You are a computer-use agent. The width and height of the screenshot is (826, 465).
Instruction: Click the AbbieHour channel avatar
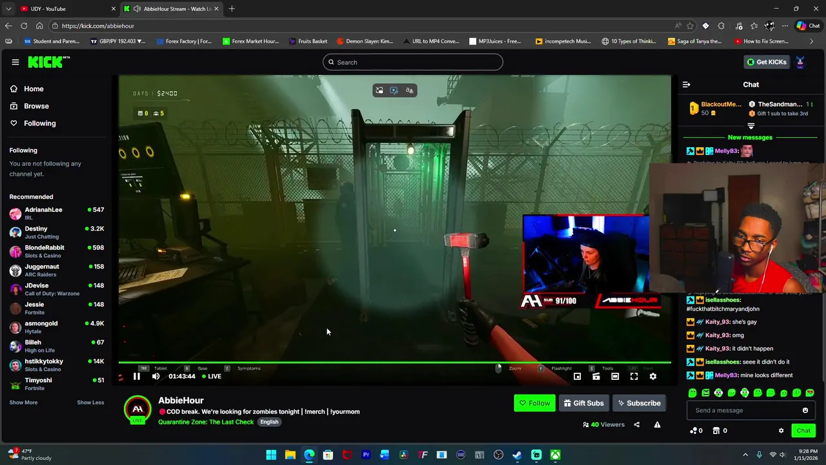pos(137,409)
